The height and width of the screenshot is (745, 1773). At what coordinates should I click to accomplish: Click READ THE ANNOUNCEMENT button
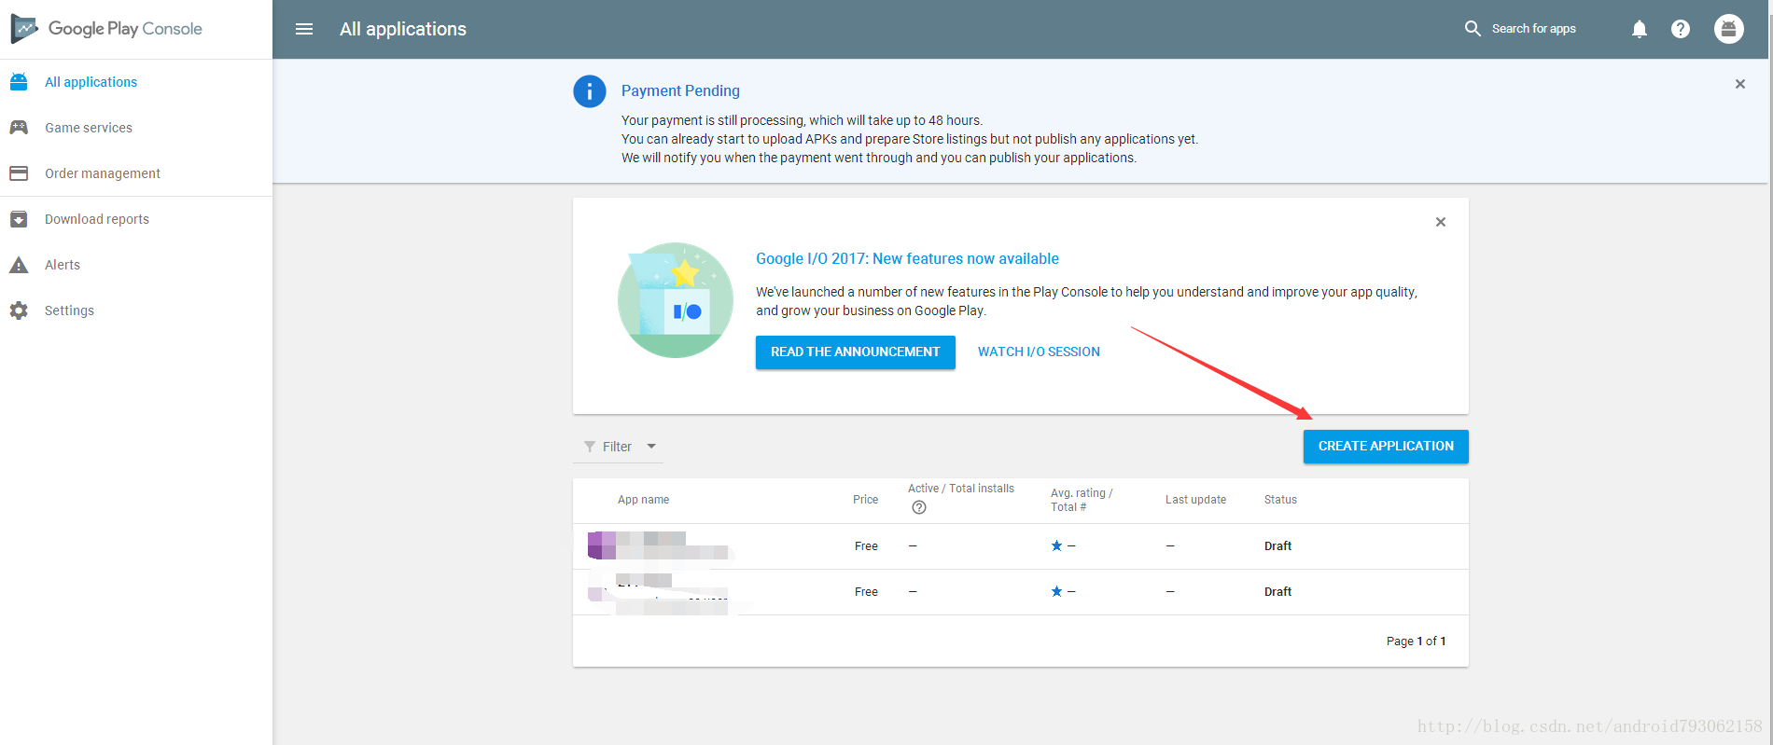856,352
